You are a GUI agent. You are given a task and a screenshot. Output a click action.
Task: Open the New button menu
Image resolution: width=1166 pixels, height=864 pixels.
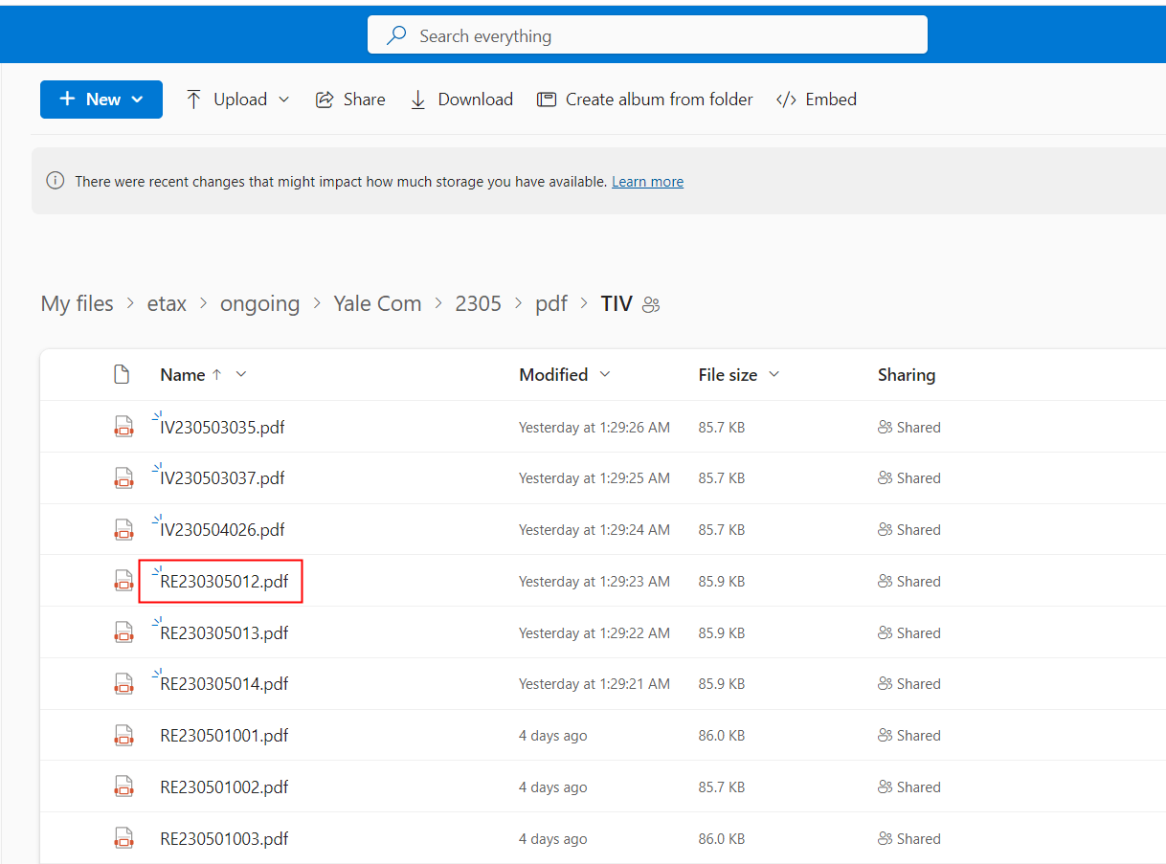point(101,100)
